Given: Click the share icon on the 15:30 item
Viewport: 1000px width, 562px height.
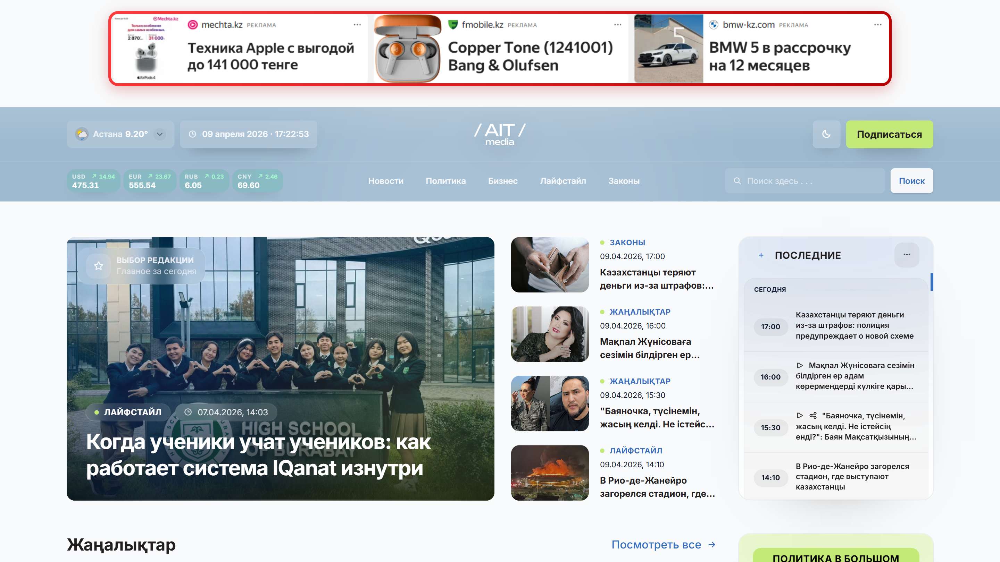Looking at the screenshot, I should click(x=813, y=416).
